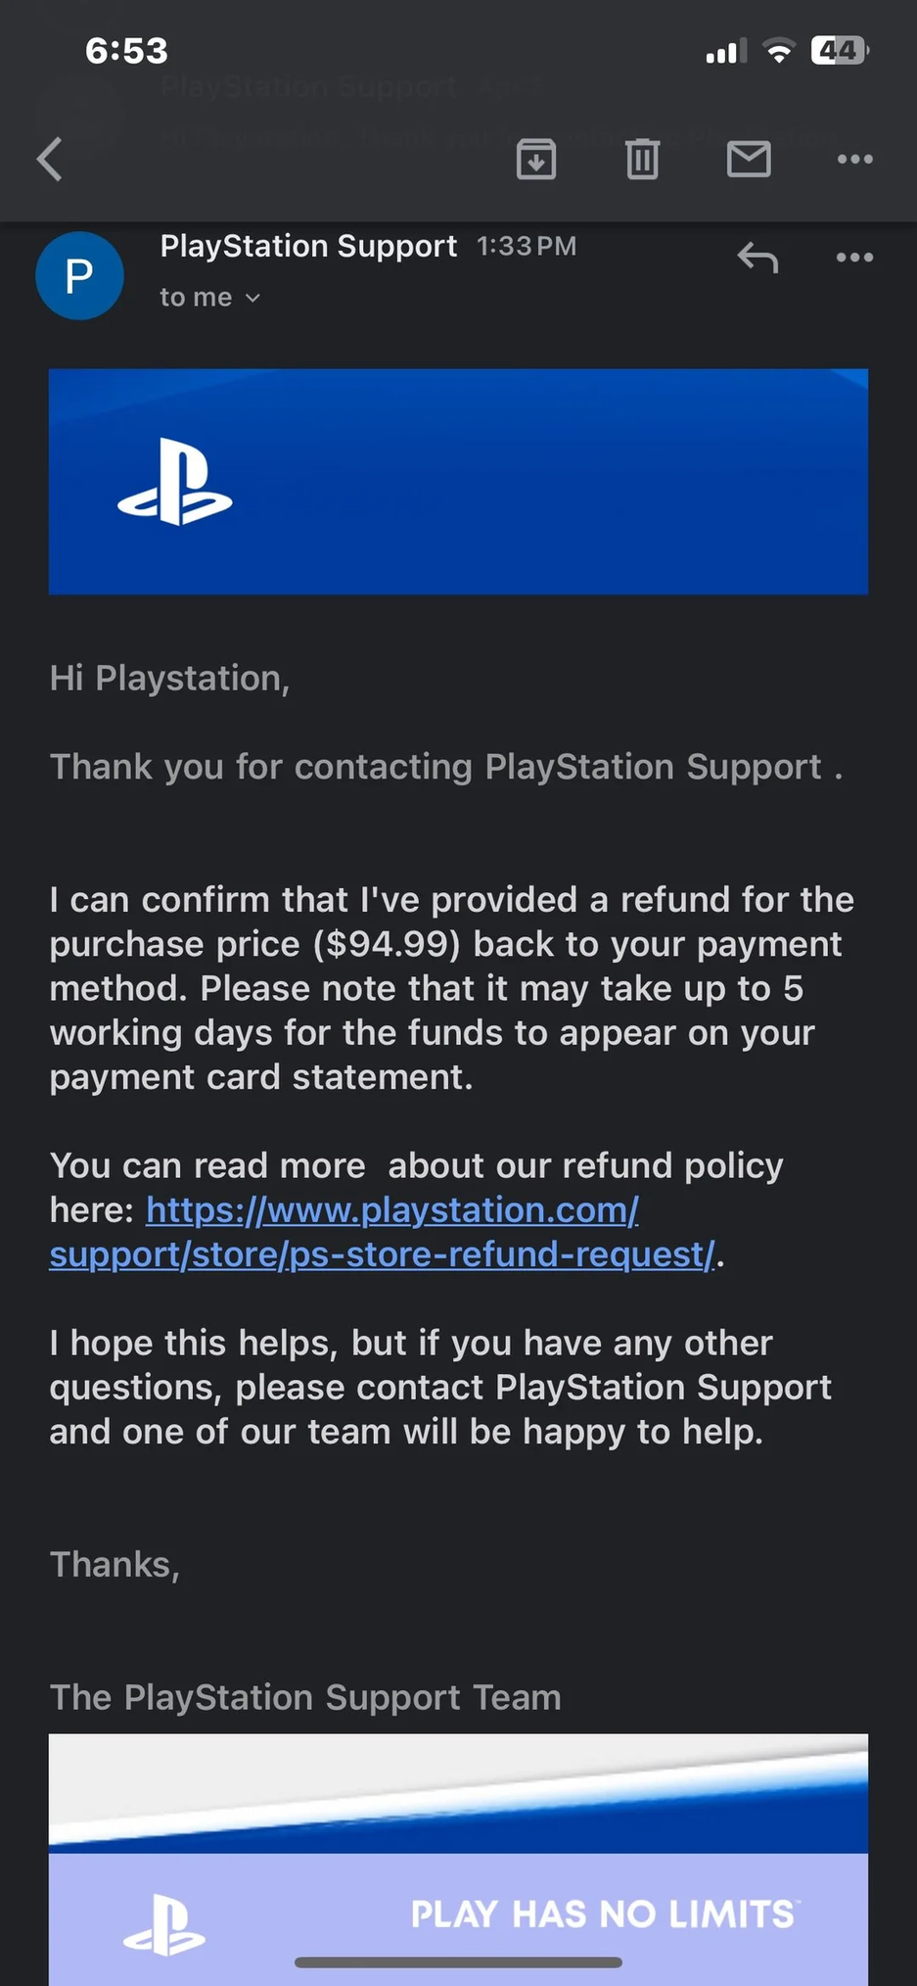The image size is (917, 1986).
Task: Delete this email with trash icon
Action: [642, 159]
